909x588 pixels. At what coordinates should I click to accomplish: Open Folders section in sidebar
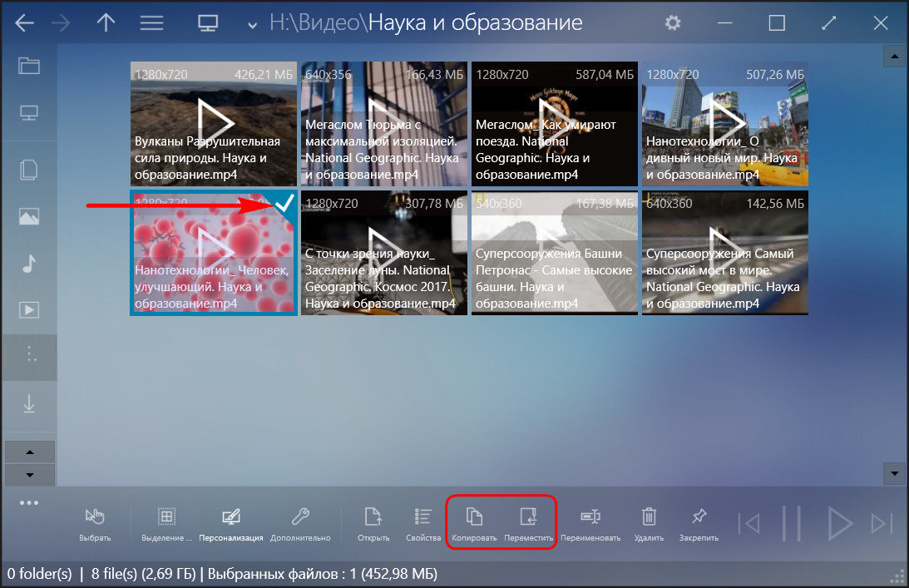(x=29, y=66)
